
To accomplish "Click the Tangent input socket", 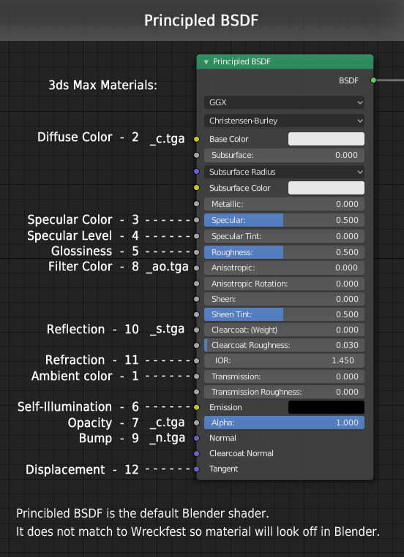I will pos(197,469).
